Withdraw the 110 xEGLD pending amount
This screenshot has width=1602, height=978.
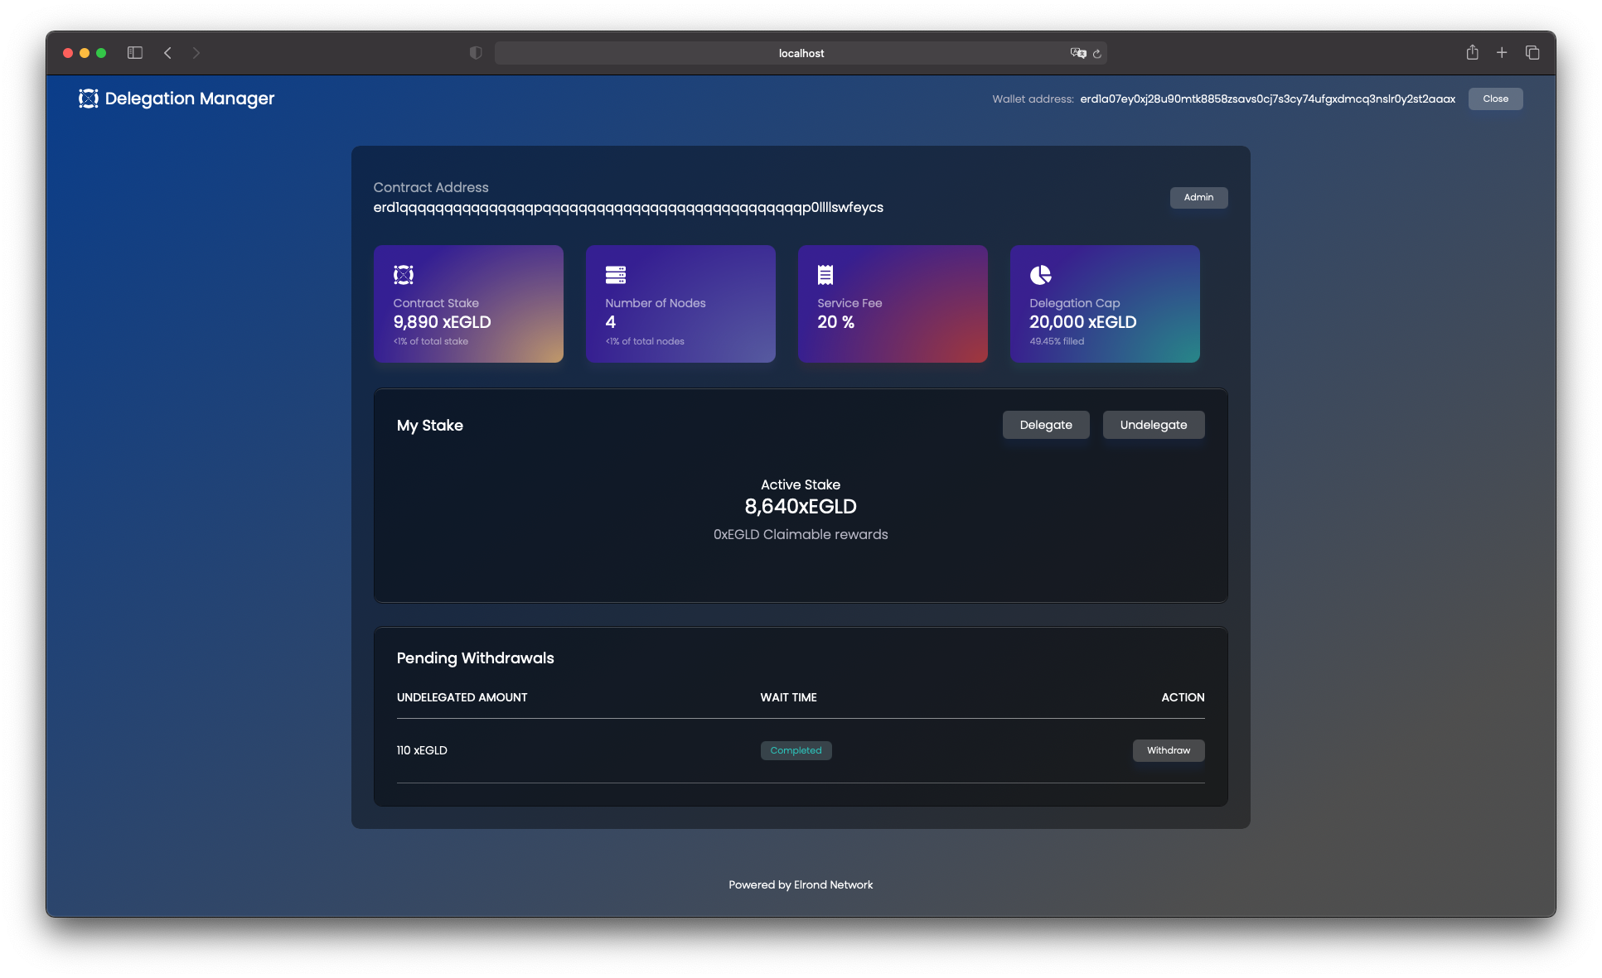[1168, 750]
